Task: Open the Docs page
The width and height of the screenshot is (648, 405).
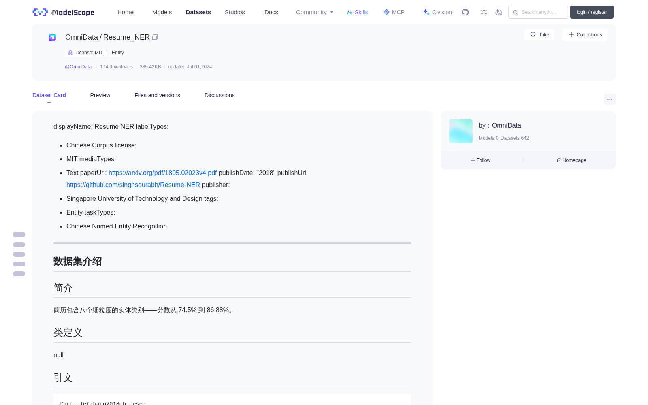Action: point(271,12)
